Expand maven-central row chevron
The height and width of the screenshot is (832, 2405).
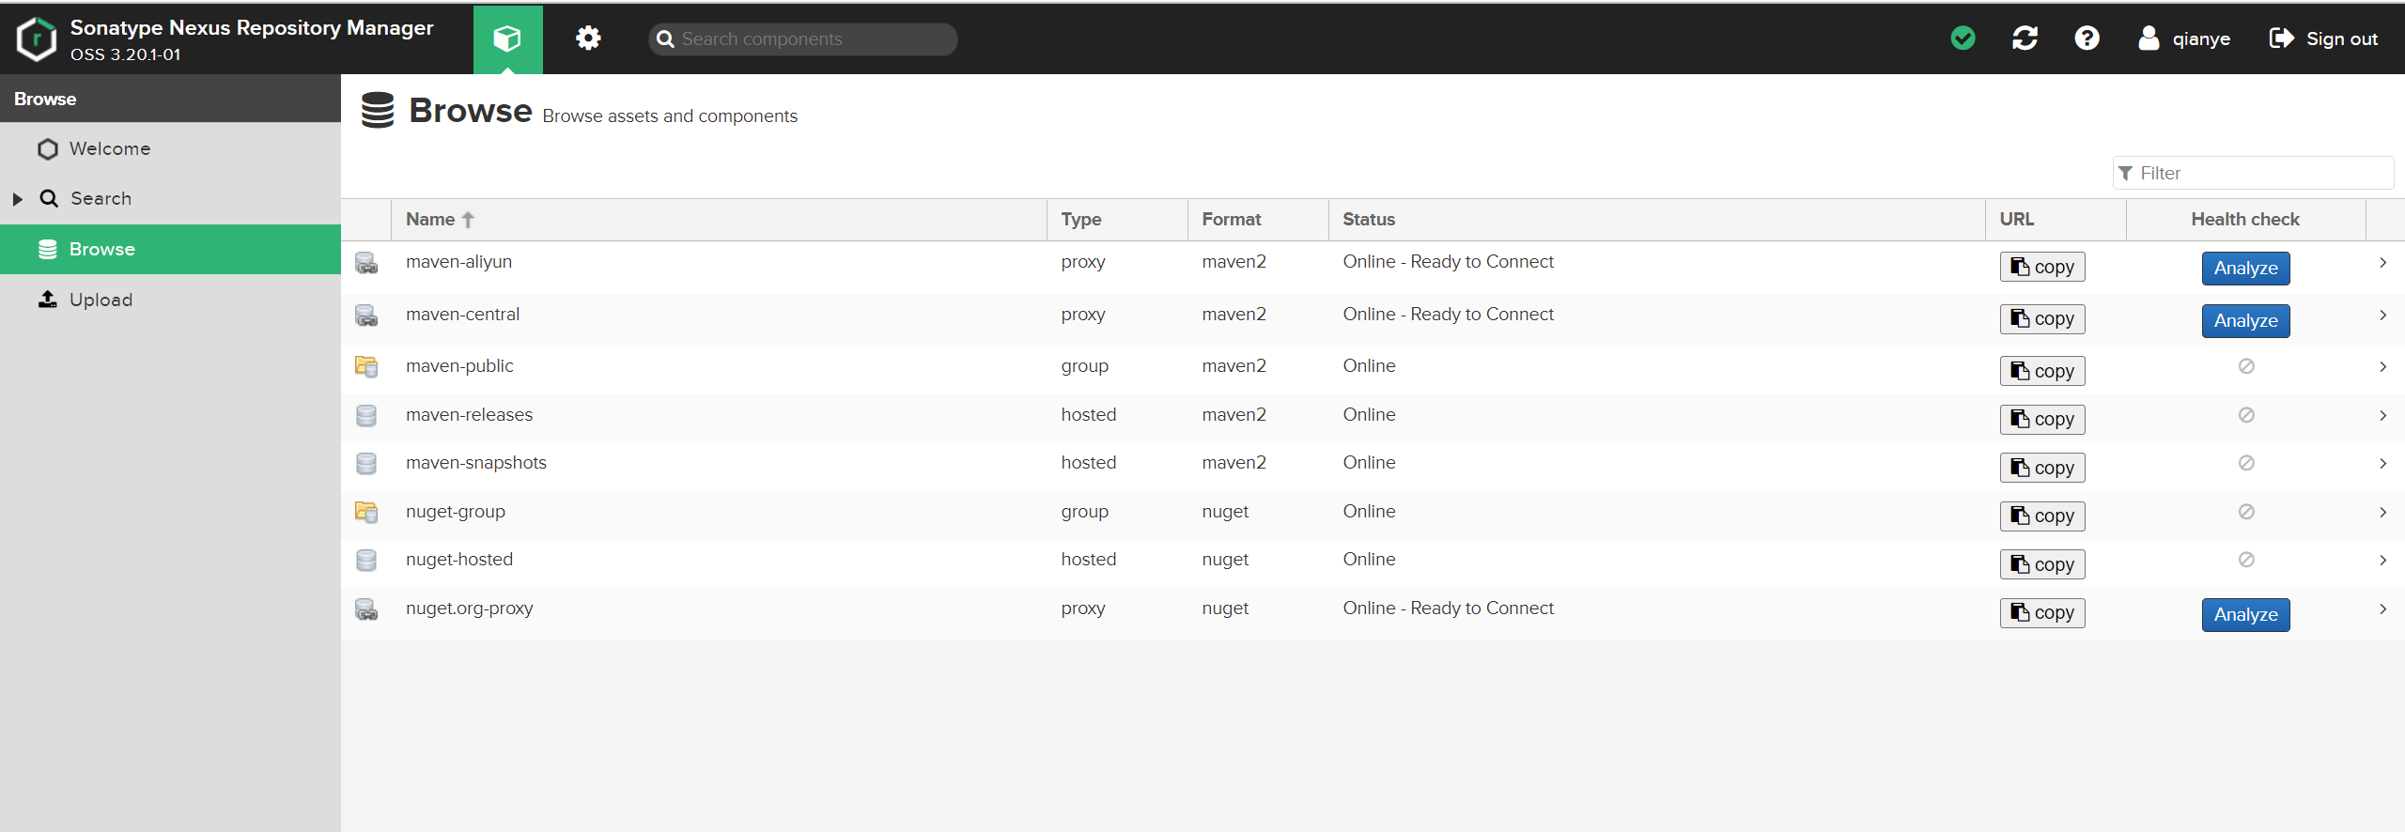2383,316
